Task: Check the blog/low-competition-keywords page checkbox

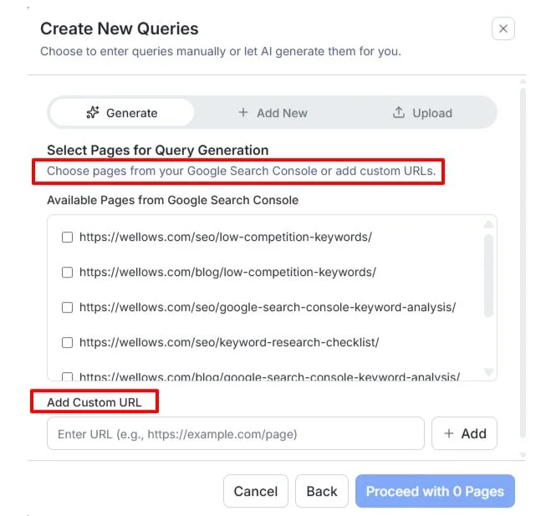Action: (68, 273)
